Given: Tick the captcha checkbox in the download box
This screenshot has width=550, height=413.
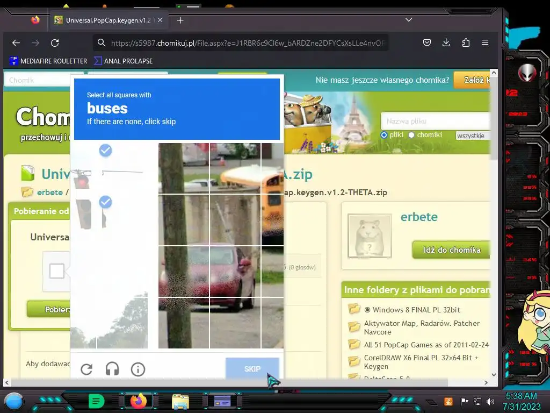Looking at the screenshot, I should [x=57, y=271].
